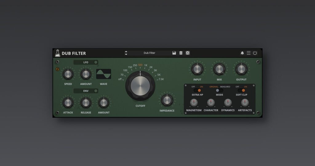The height and width of the screenshot is (166, 315).
Task: Click the Mix knob
Action: pos(219,69)
